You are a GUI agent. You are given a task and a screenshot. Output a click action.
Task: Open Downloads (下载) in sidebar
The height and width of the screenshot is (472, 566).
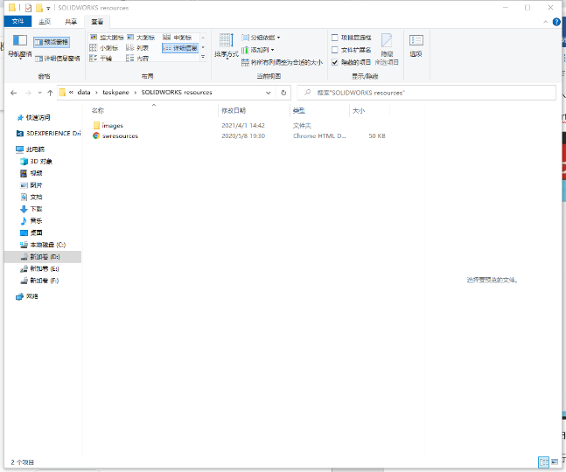(31, 209)
